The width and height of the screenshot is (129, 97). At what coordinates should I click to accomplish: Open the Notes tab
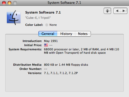point(83,34)
